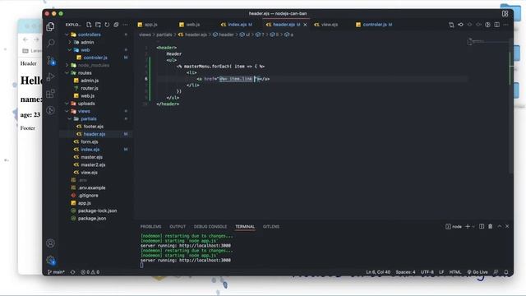The width and height of the screenshot is (526, 296).
Task: Open package-lock.json in Explorer
Action: click(97, 210)
